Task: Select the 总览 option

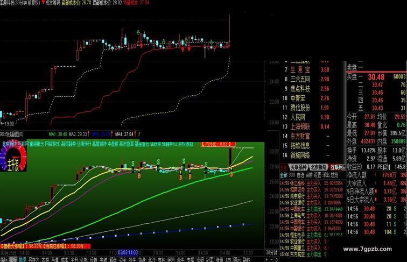Action: [x=334, y=175]
